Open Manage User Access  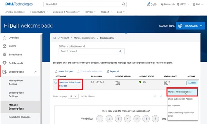(16, 82)
